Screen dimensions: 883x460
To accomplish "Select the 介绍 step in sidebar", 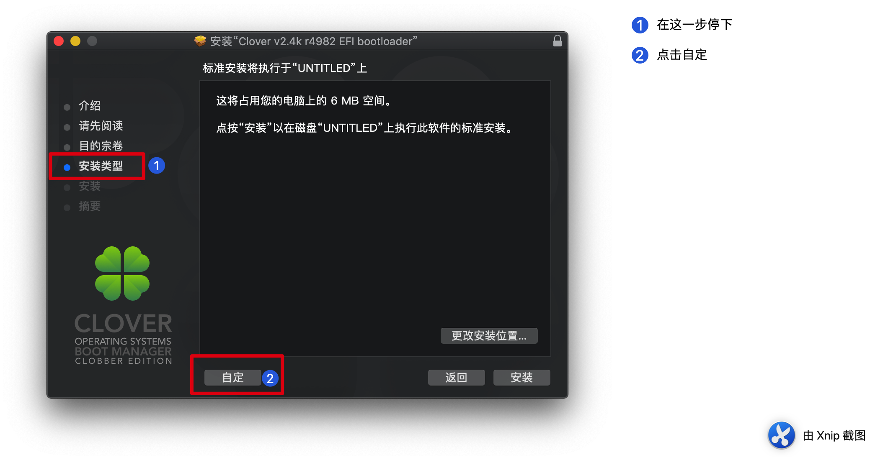I will pos(90,106).
